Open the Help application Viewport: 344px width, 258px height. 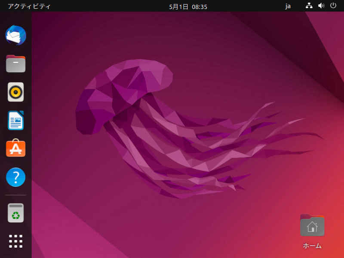click(15, 177)
